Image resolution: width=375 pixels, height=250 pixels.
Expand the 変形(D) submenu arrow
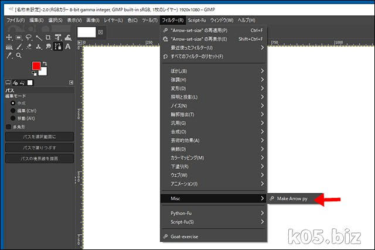pyautogui.click(x=262, y=88)
